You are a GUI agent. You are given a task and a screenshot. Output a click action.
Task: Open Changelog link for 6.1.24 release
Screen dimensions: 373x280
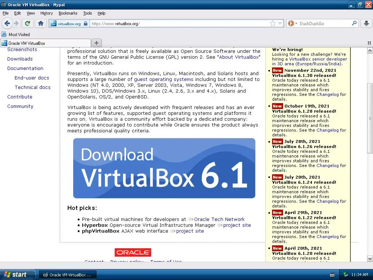(327, 201)
